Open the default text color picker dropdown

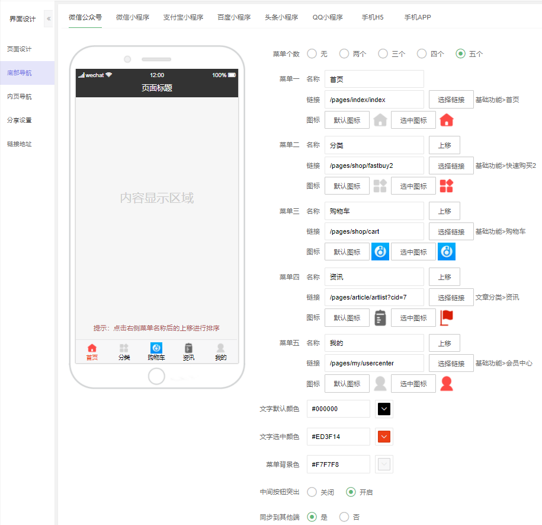pyautogui.click(x=384, y=409)
